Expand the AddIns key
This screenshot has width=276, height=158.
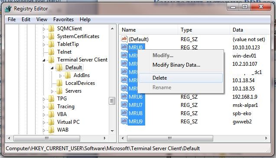pos(60,76)
